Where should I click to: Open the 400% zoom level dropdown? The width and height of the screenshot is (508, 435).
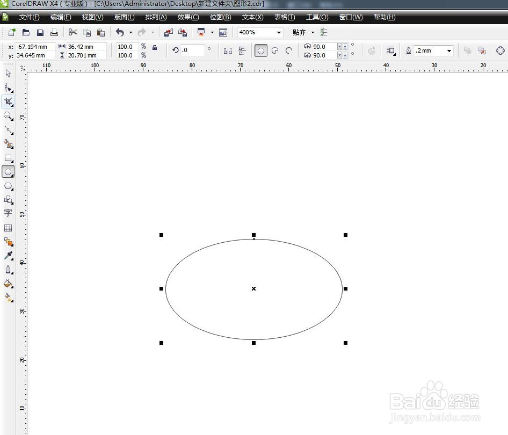[x=279, y=32]
